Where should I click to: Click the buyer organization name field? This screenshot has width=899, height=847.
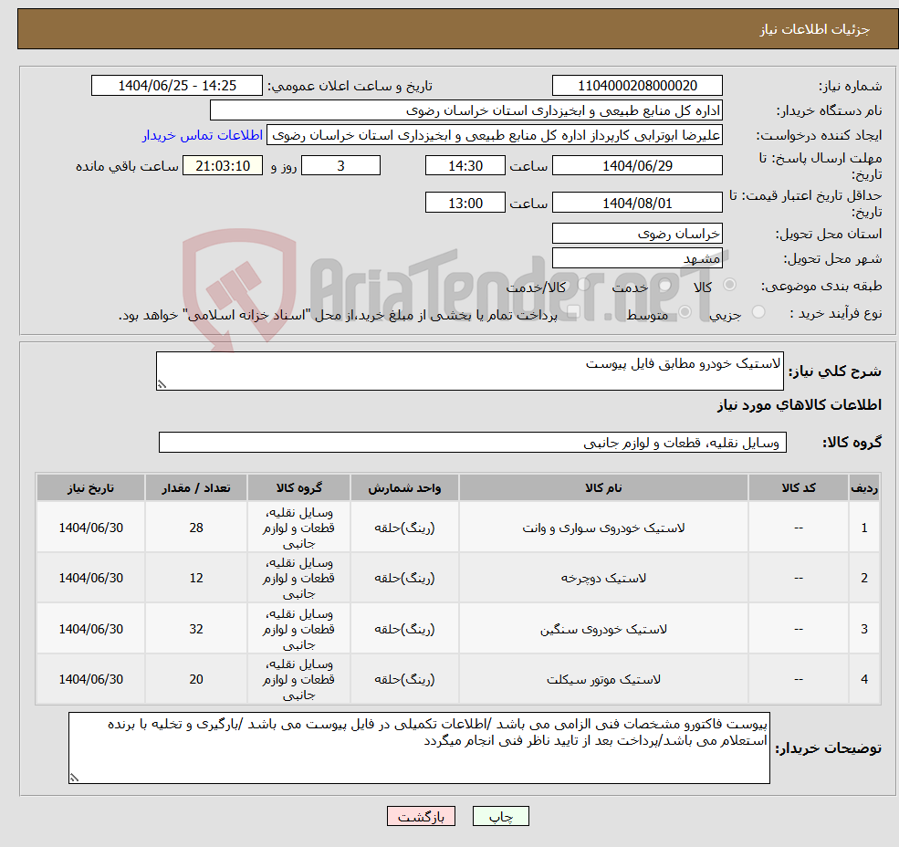coord(466,110)
